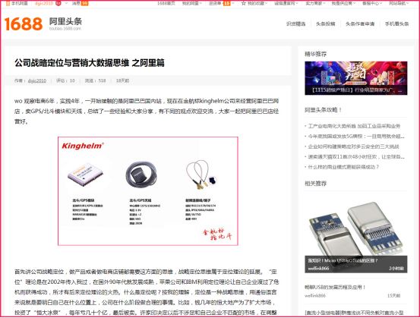Open sidebar article mentioning 11首次48小时狂欢
The width and height of the screenshot is (420, 318).
coord(356,156)
